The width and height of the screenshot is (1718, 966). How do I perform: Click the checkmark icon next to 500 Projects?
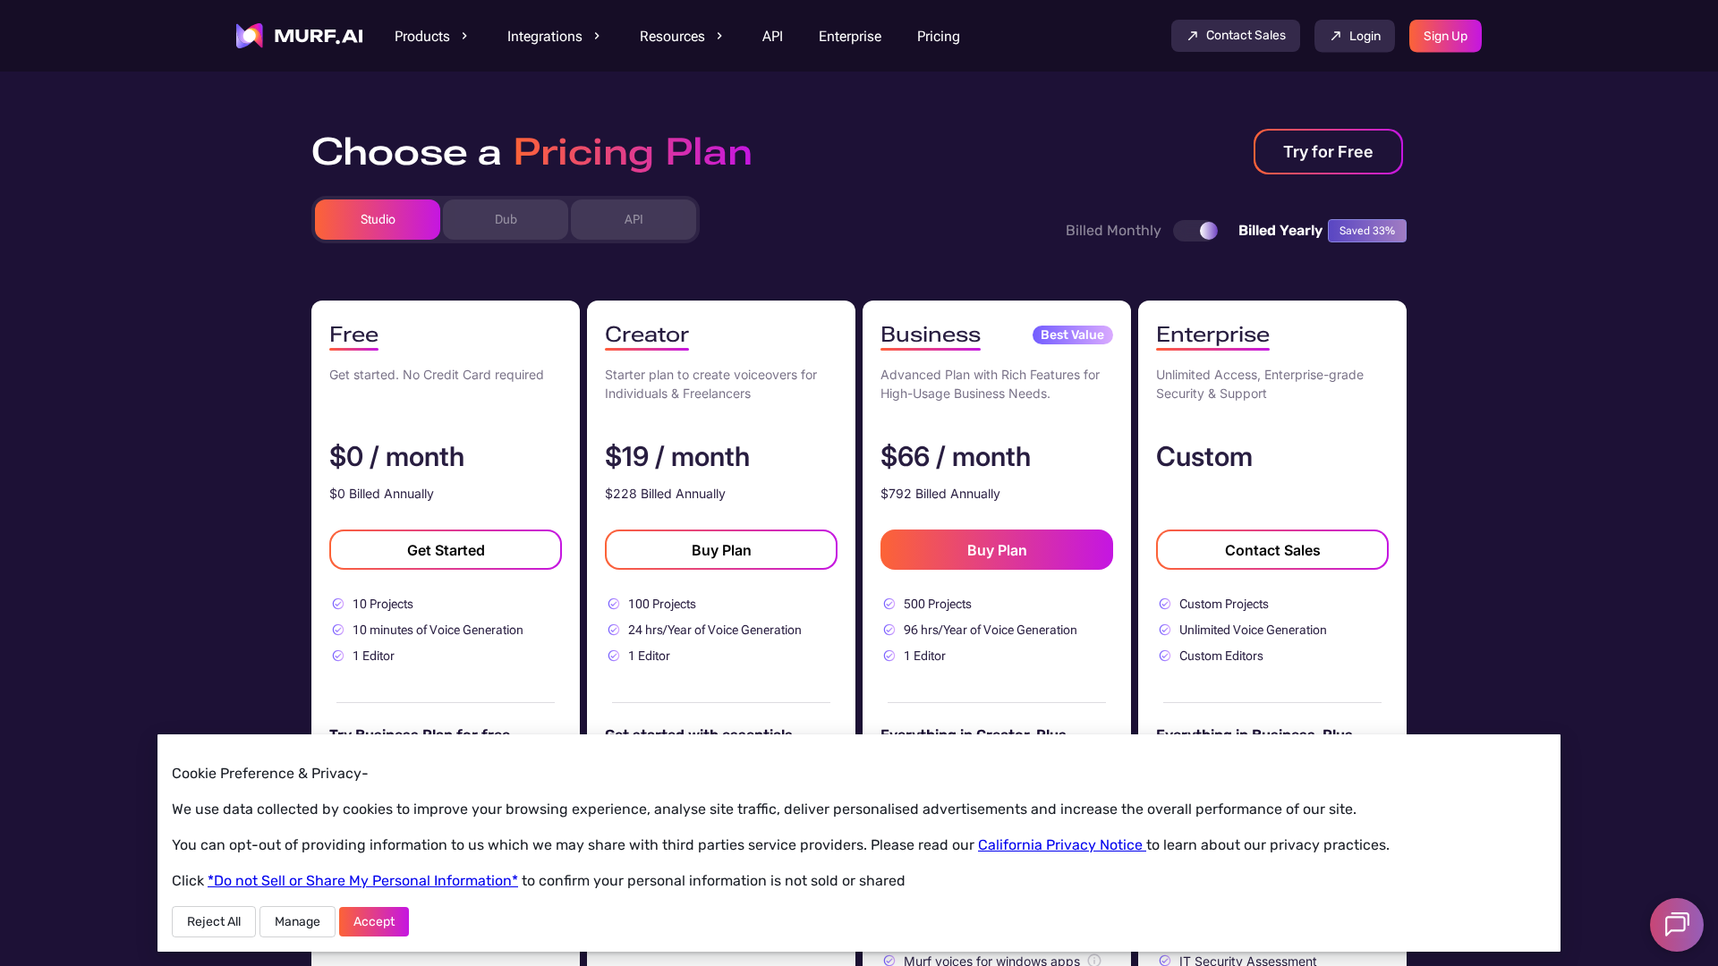(x=889, y=604)
